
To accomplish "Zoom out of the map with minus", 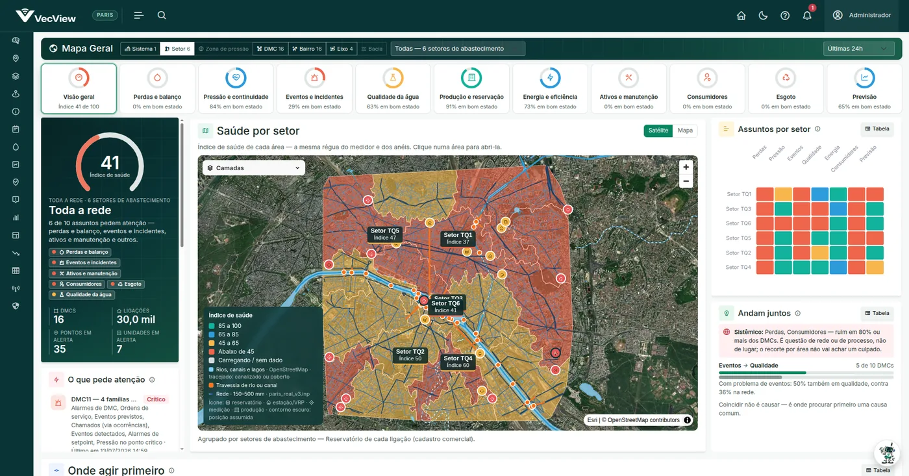I will tap(686, 182).
